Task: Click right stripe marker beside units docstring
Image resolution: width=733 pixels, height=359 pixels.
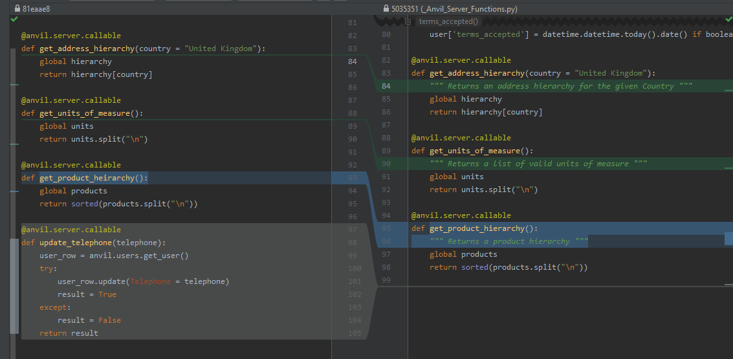Action: (728, 168)
